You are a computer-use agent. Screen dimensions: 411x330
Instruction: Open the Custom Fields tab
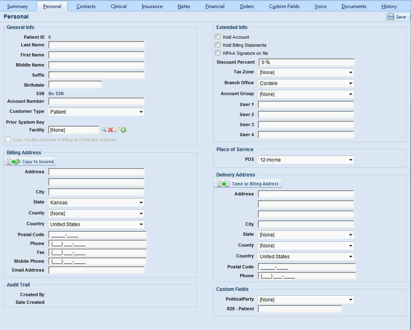coord(284,6)
